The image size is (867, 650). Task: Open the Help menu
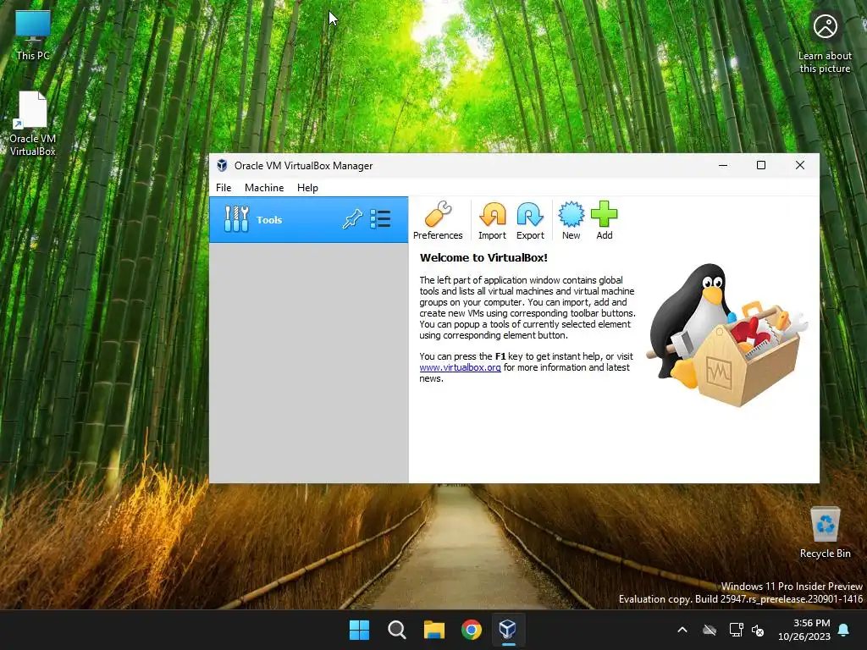[307, 188]
